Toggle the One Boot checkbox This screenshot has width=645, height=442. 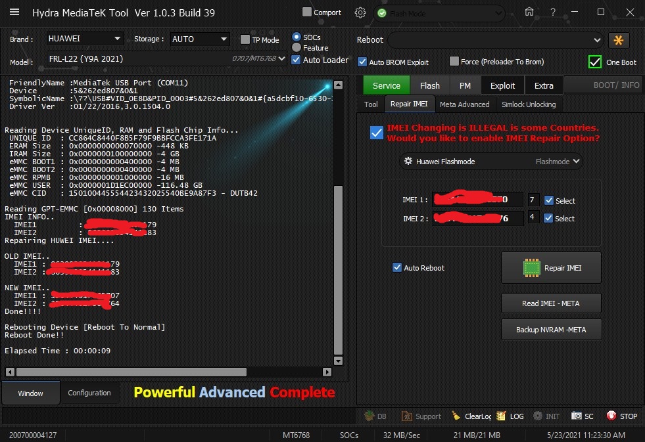595,62
